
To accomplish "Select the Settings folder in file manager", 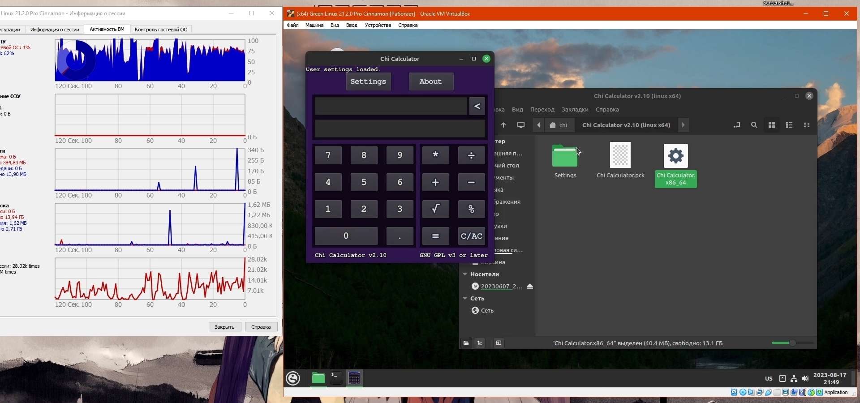I will pyautogui.click(x=565, y=161).
